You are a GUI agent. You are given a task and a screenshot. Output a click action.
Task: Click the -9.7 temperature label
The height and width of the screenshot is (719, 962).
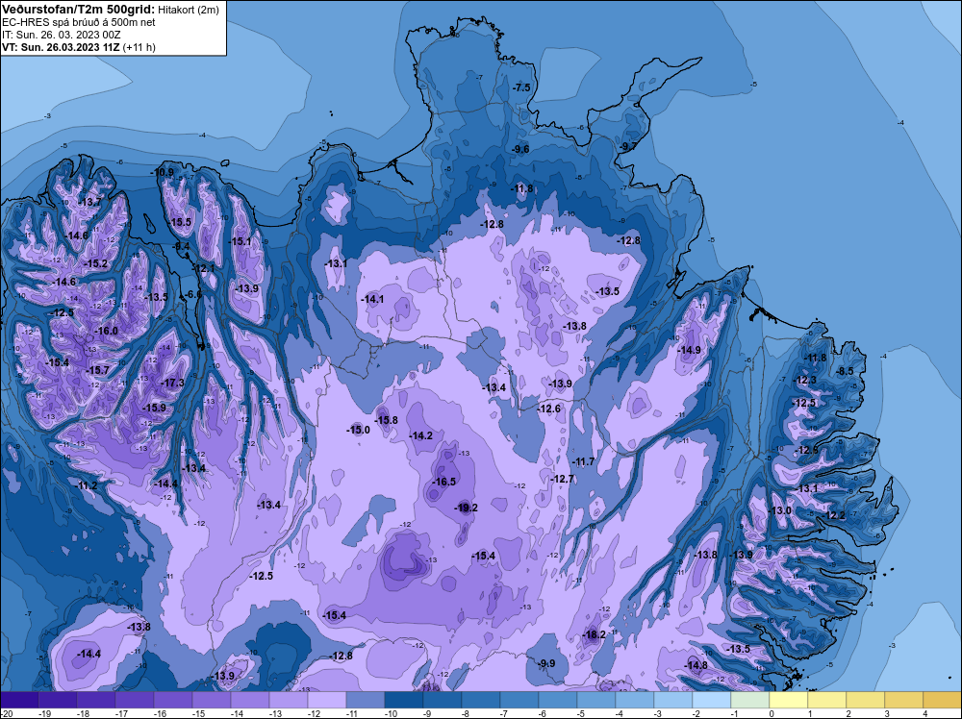tap(628, 146)
